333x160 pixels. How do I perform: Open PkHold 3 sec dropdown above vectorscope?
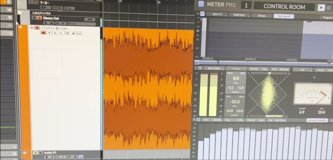(x=259, y=69)
